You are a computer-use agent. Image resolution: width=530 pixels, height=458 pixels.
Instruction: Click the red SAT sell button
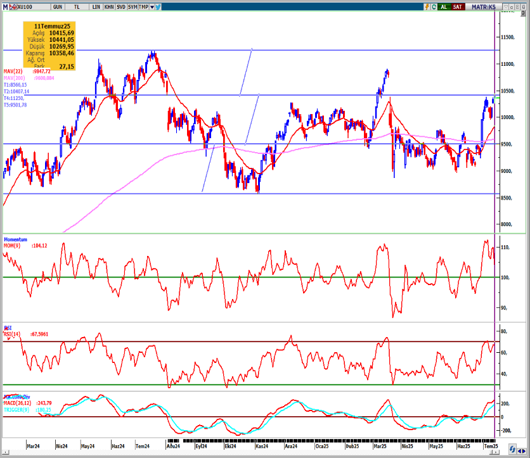[457, 7]
